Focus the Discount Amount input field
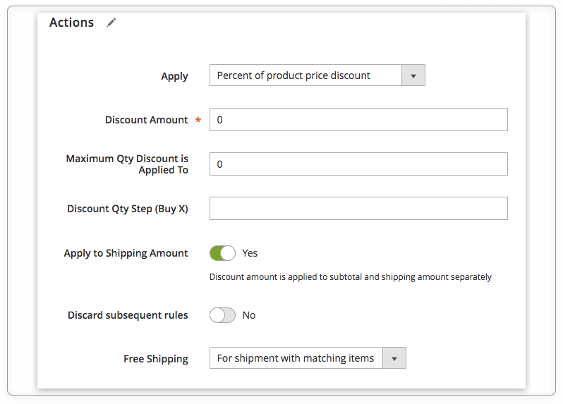 tap(358, 119)
